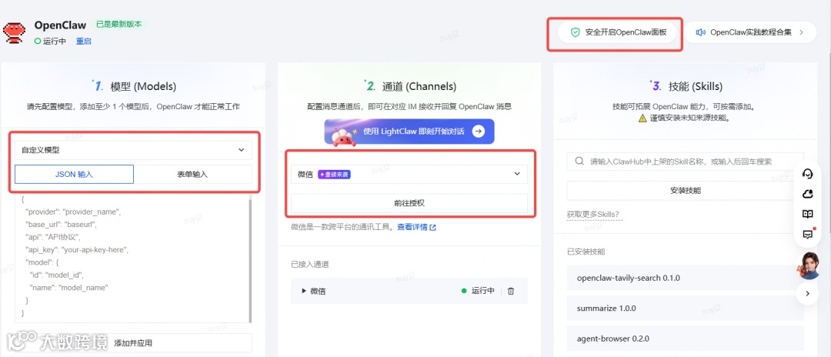Click the assistant avatar thumbnail
This screenshot has height=357, width=831.
[808, 265]
